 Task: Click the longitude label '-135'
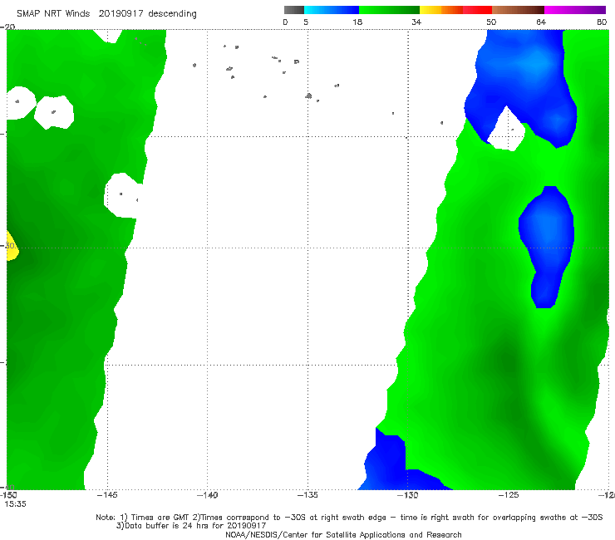pyautogui.click(x=307, y=495)
